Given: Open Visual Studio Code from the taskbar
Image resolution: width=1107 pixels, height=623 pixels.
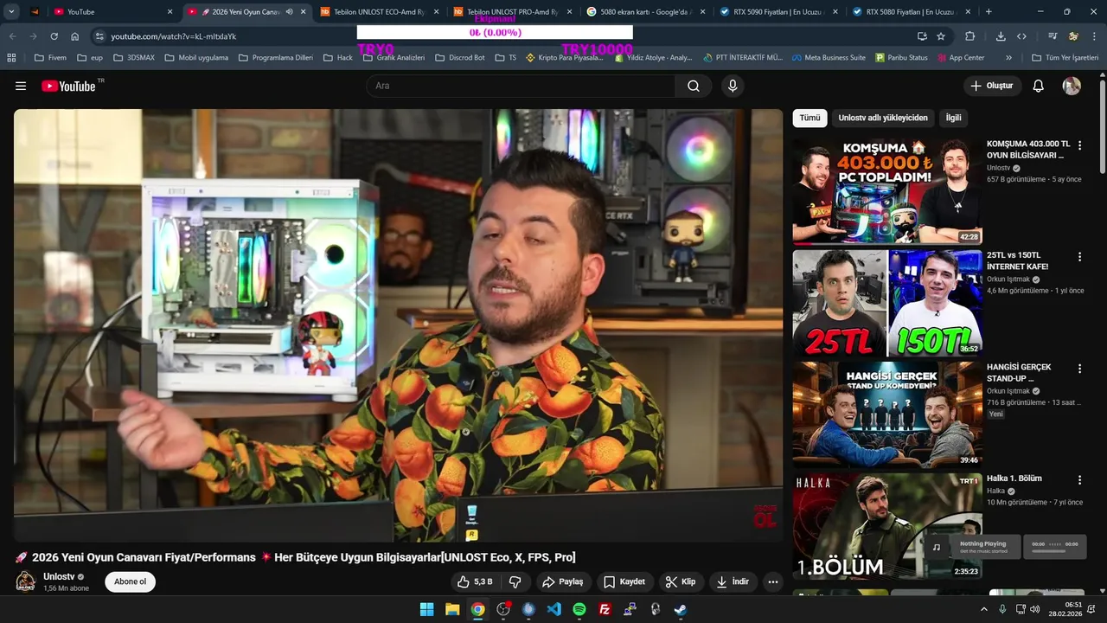Looking at the screenshot, I should coord(553,609).
